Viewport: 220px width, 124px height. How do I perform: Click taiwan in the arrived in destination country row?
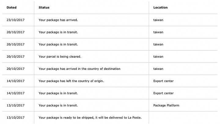point(158,69)
